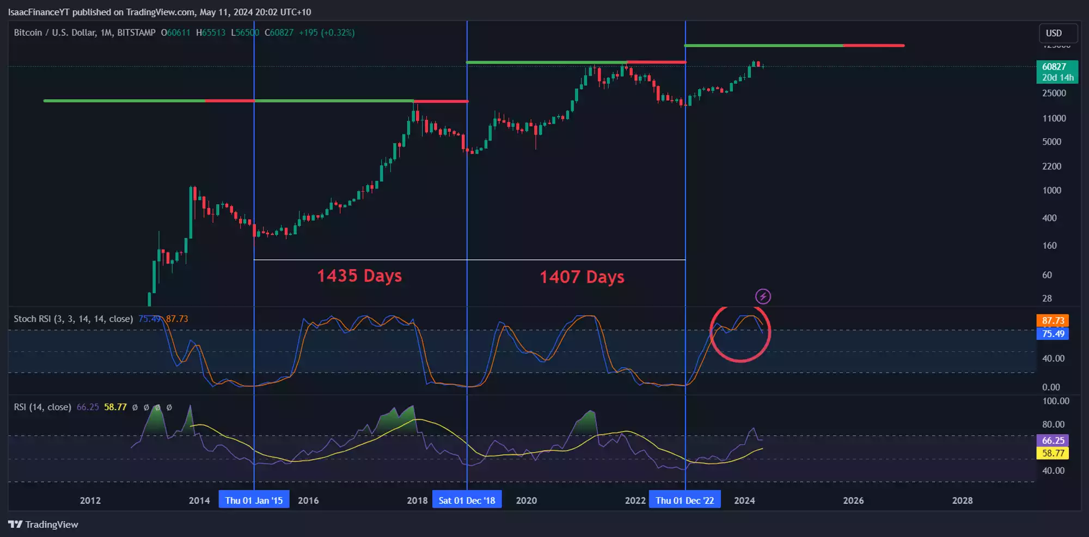Click the purple lightning bolt icon
Image resolution: width=1089 pixels, height=537 pixels.
pos(763,296)
